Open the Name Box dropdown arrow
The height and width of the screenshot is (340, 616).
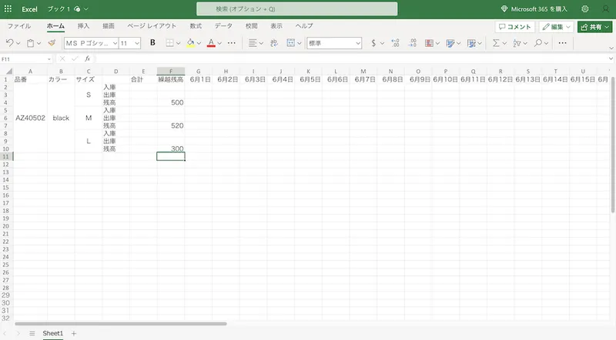[49, 59]
